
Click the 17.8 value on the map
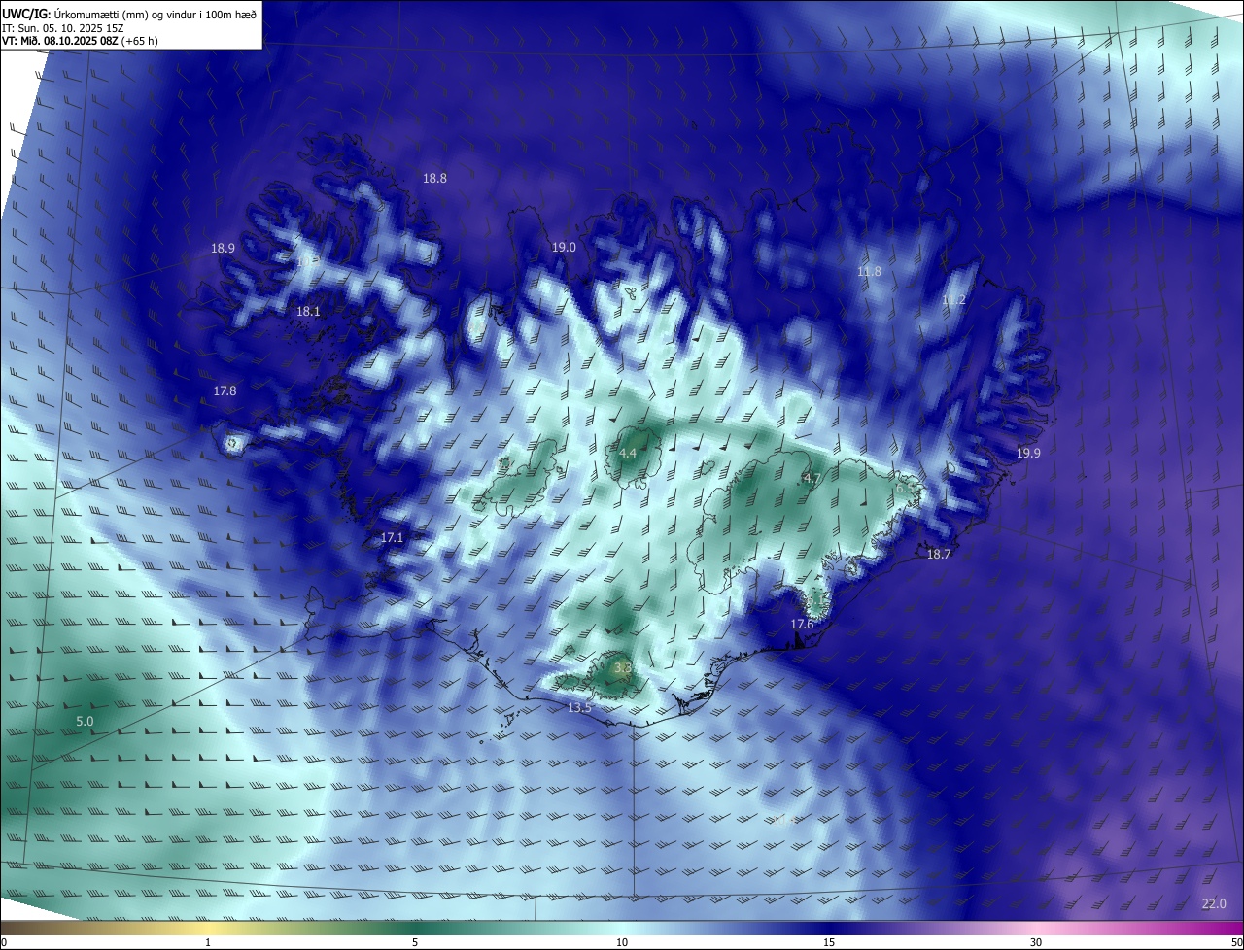pos(225,391)
